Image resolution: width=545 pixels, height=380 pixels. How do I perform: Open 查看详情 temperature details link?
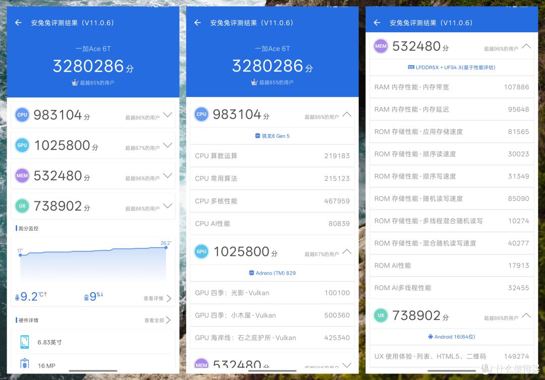tap(157, 298)
